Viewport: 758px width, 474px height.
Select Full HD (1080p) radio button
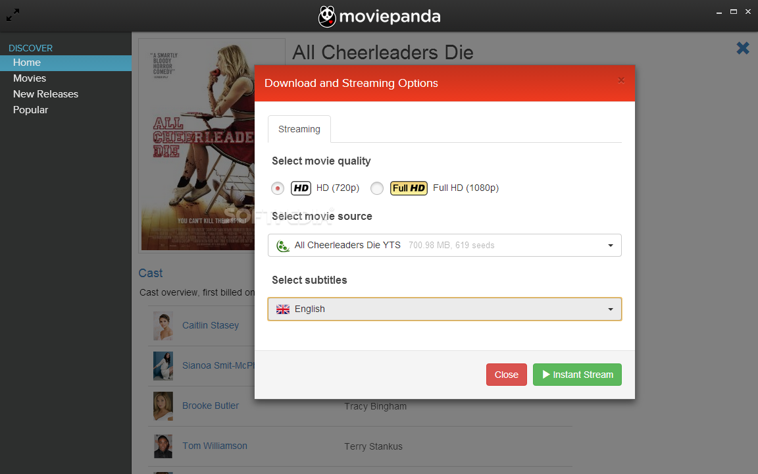click(377, 188)
